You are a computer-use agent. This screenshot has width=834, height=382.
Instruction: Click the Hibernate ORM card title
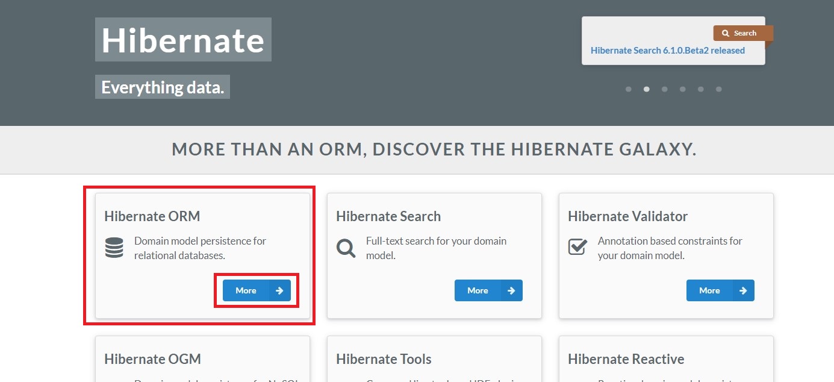[152, 216]
